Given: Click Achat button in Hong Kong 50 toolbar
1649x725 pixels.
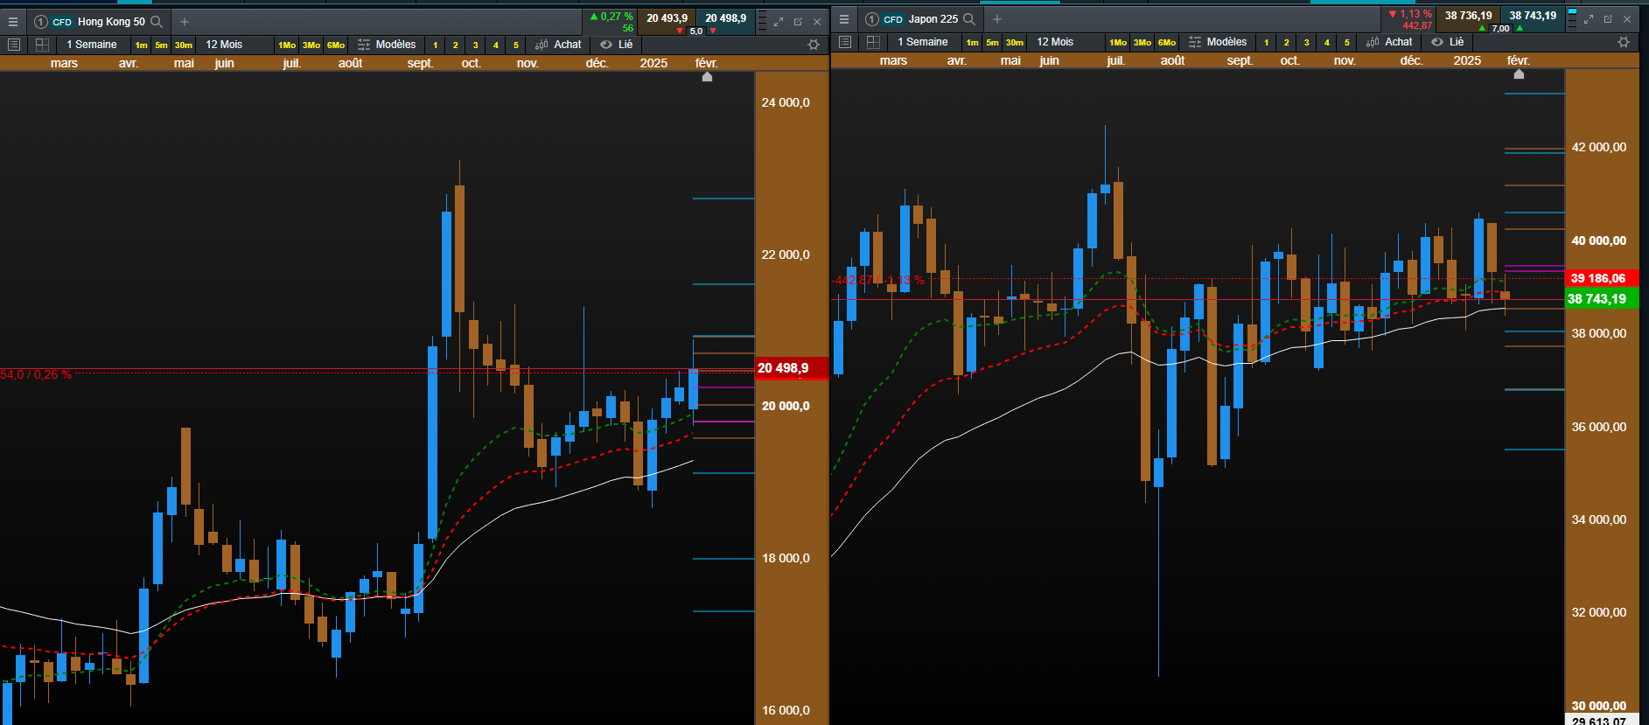Looking at the screenshot, I should (x=558, y=45).
